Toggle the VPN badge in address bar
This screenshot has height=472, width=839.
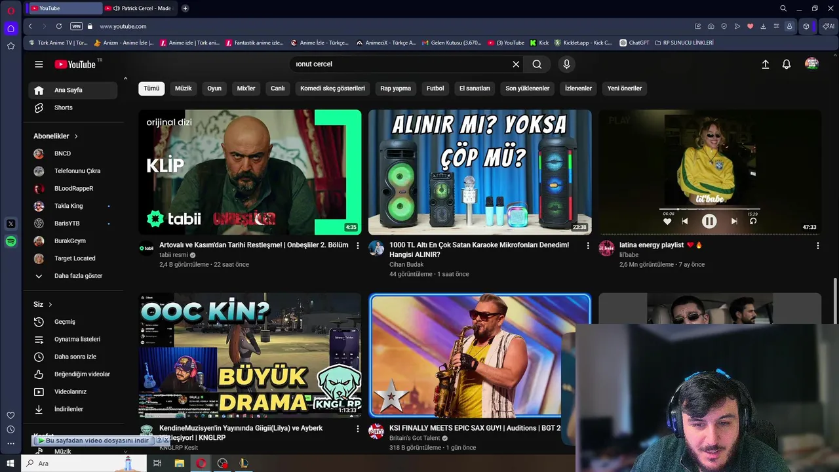[76, 26]
